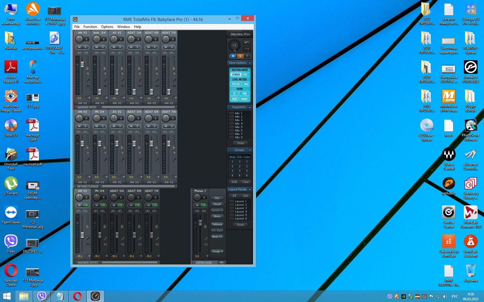
Task: Open Viber from the taskbar
Action: [42, 296]
